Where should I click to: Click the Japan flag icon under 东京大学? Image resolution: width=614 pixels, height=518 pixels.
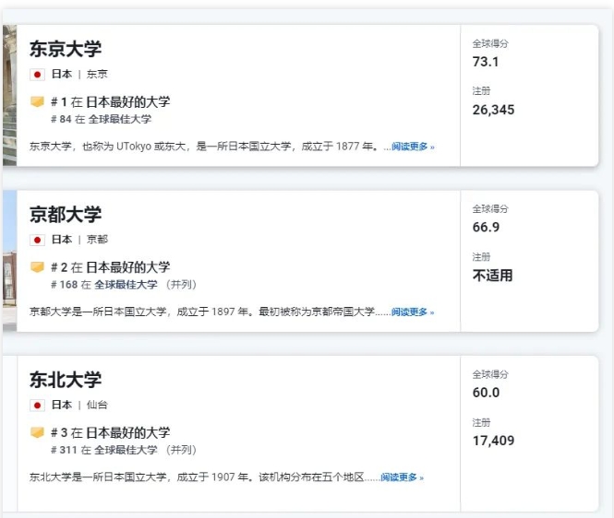click(x=37, y=75)
